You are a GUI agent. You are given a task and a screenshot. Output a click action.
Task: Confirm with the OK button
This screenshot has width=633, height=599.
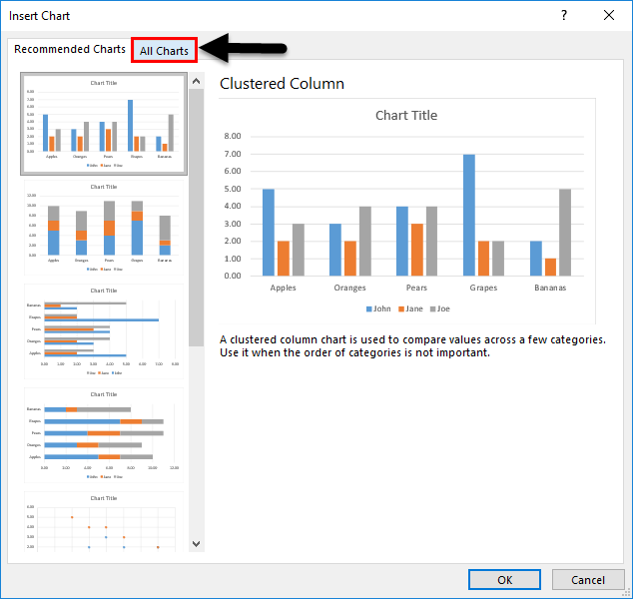tap(504, 580)
